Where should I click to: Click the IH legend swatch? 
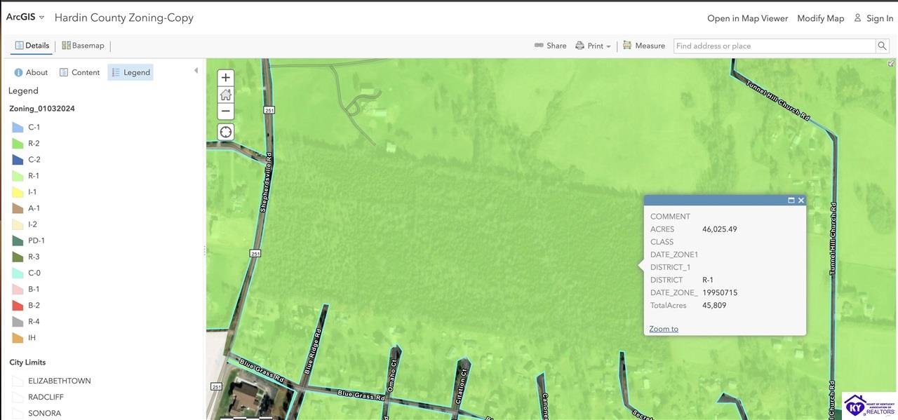pos(18,338)
